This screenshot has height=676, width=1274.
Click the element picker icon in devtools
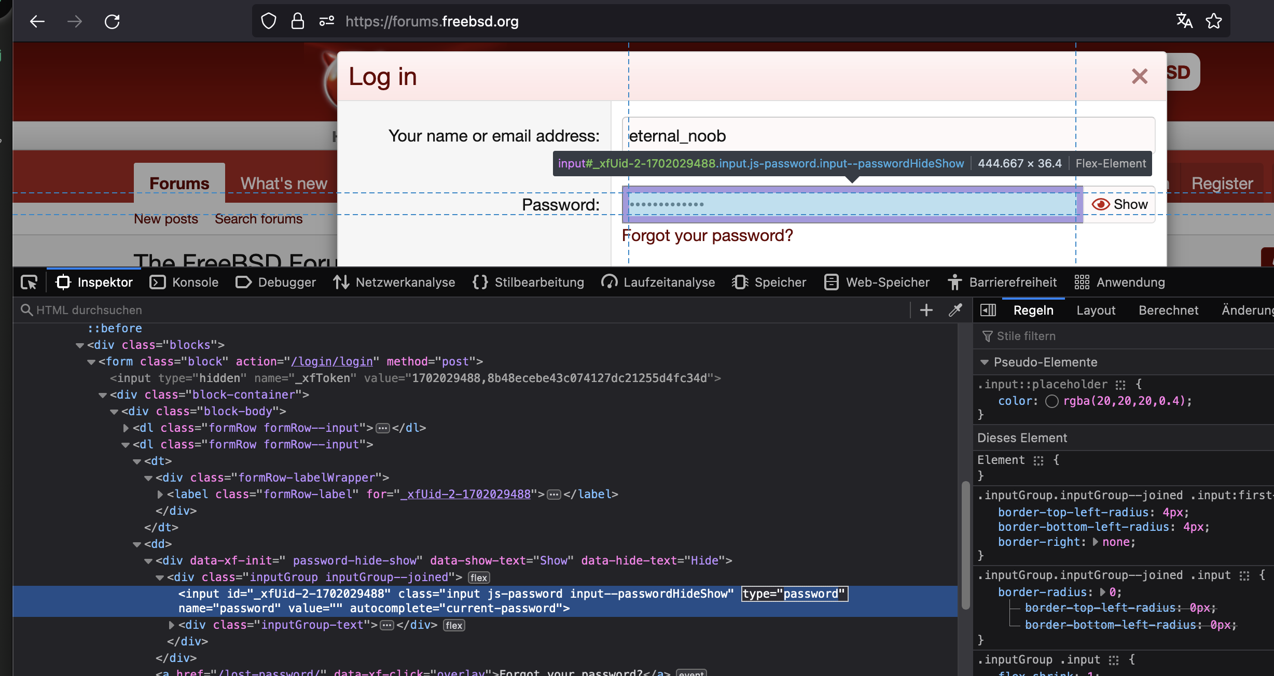tap(29, 283)
